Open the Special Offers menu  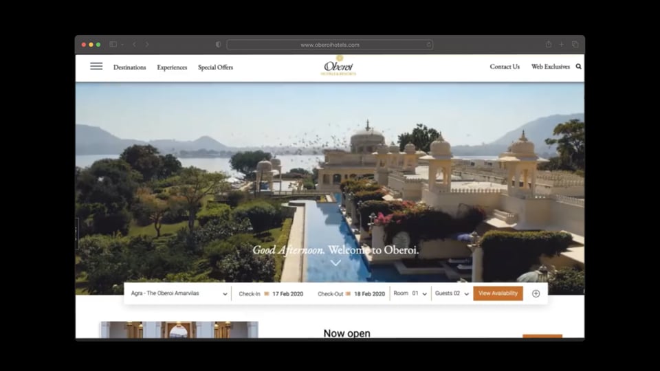(215, 67)
